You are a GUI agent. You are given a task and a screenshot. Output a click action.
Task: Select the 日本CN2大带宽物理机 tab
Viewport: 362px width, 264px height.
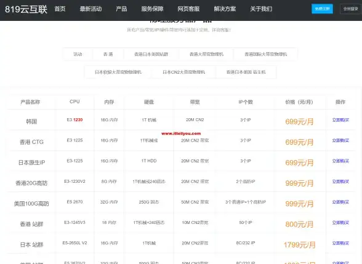pyautogui.click(x=183, y=72)
